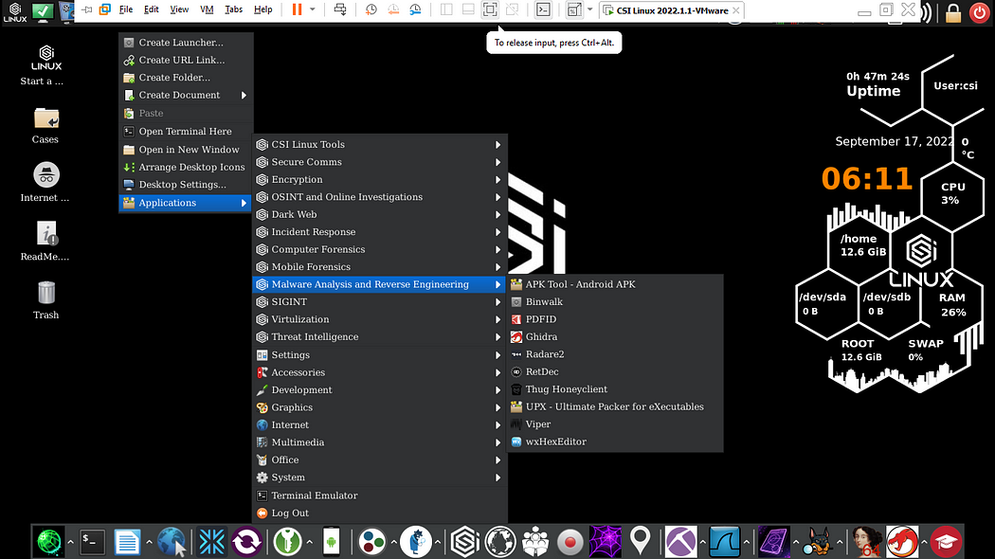The height and width of the screenshot is (559, 995).
Task: Open the Graphics category
Action: click(379, 407)
